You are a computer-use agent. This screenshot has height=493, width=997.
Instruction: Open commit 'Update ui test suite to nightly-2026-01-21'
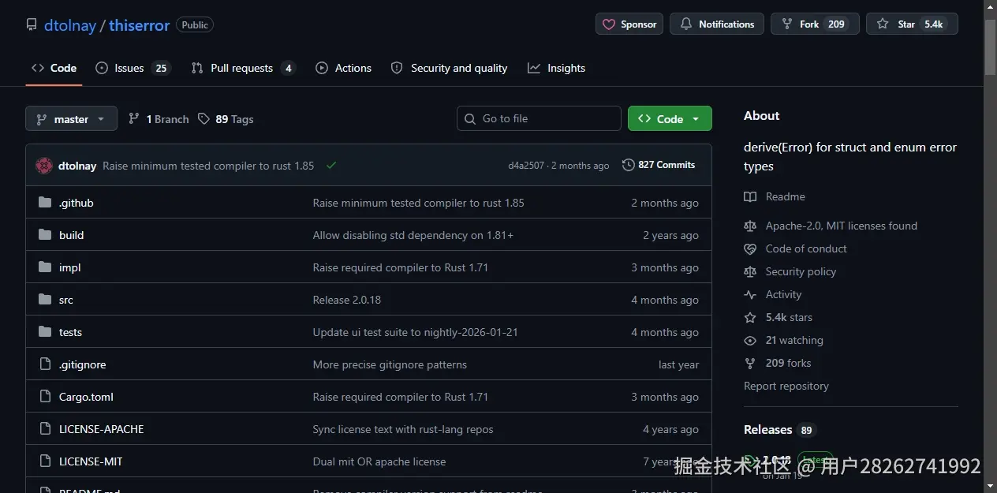[x=416, y=332]
